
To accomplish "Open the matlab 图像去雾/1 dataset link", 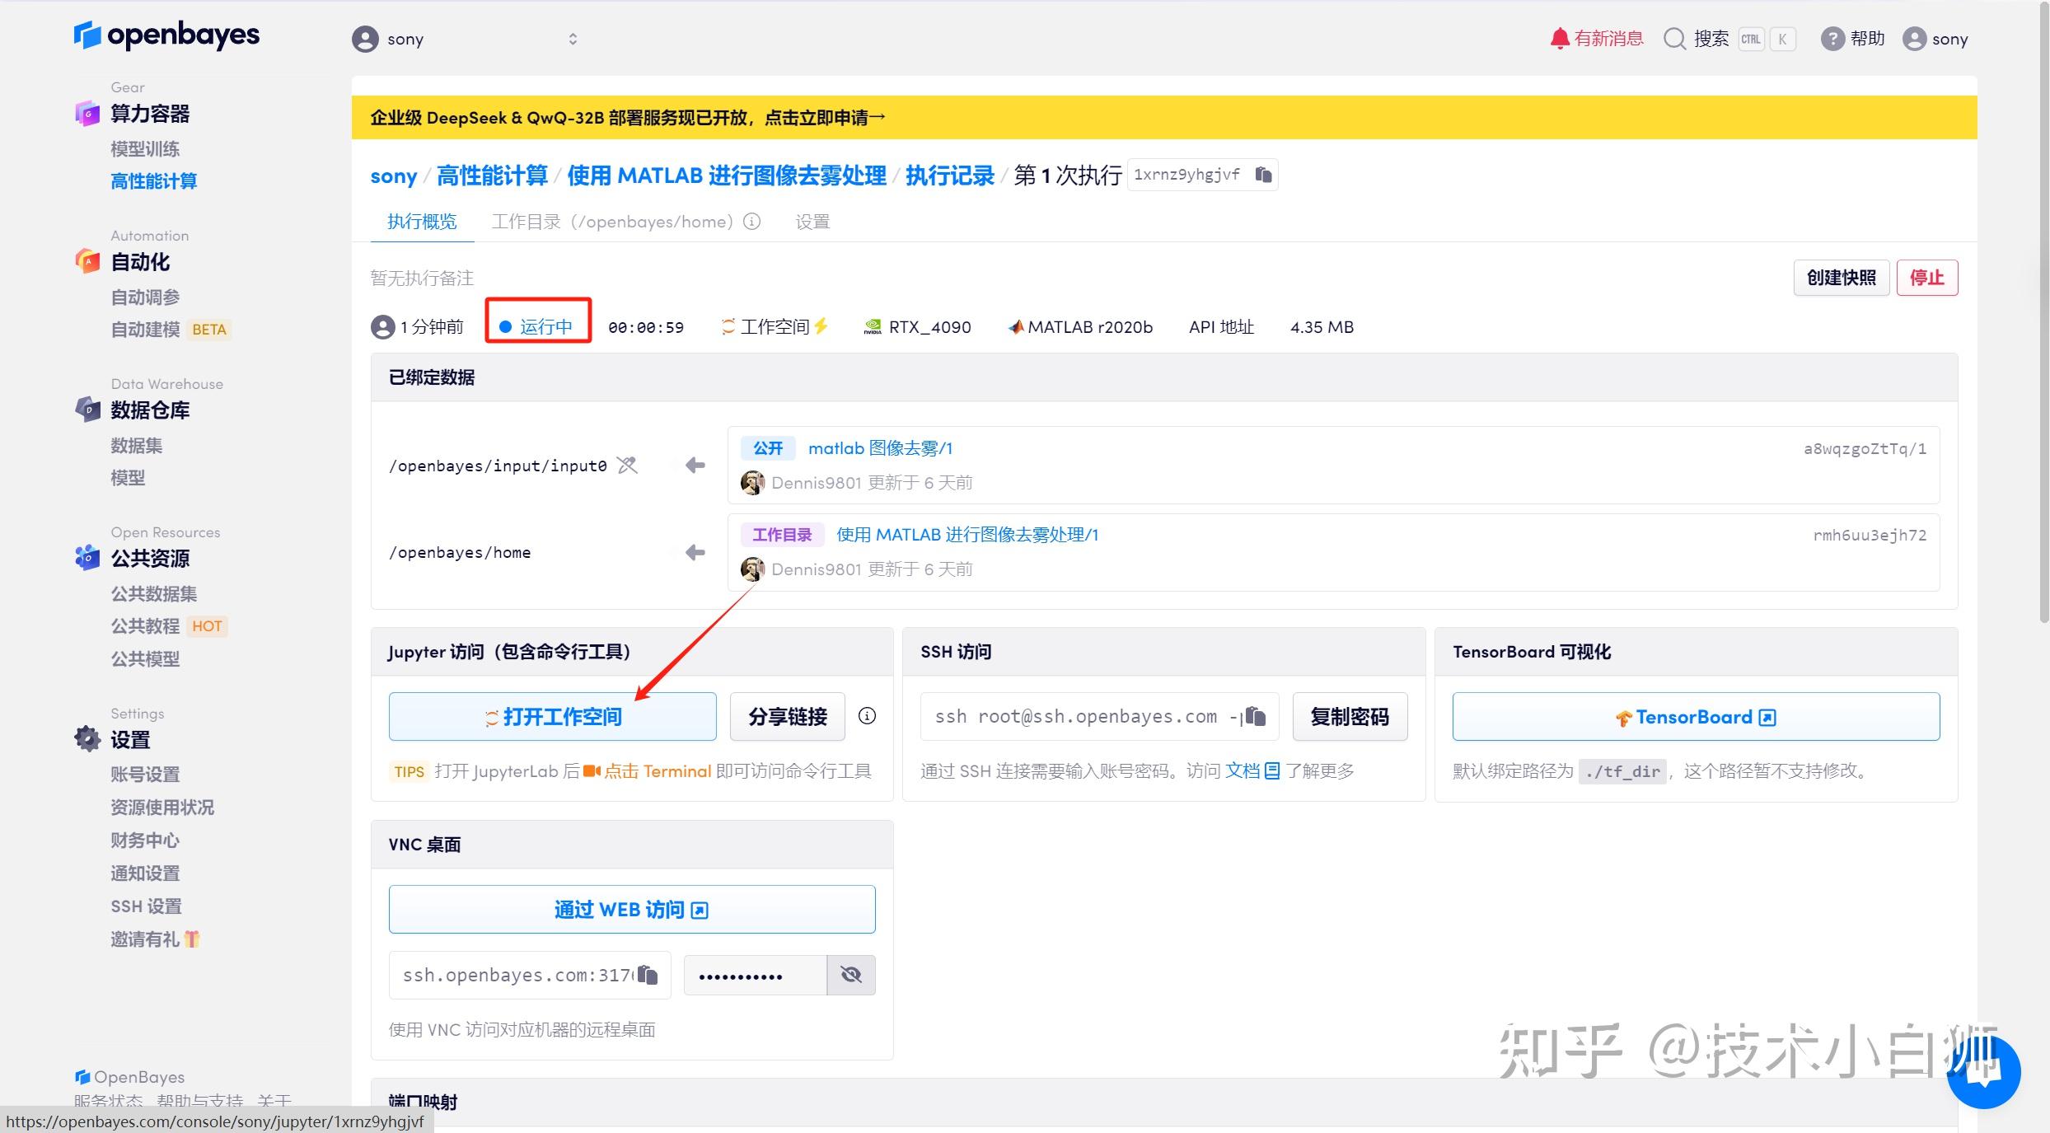I will tap(880, 448).
